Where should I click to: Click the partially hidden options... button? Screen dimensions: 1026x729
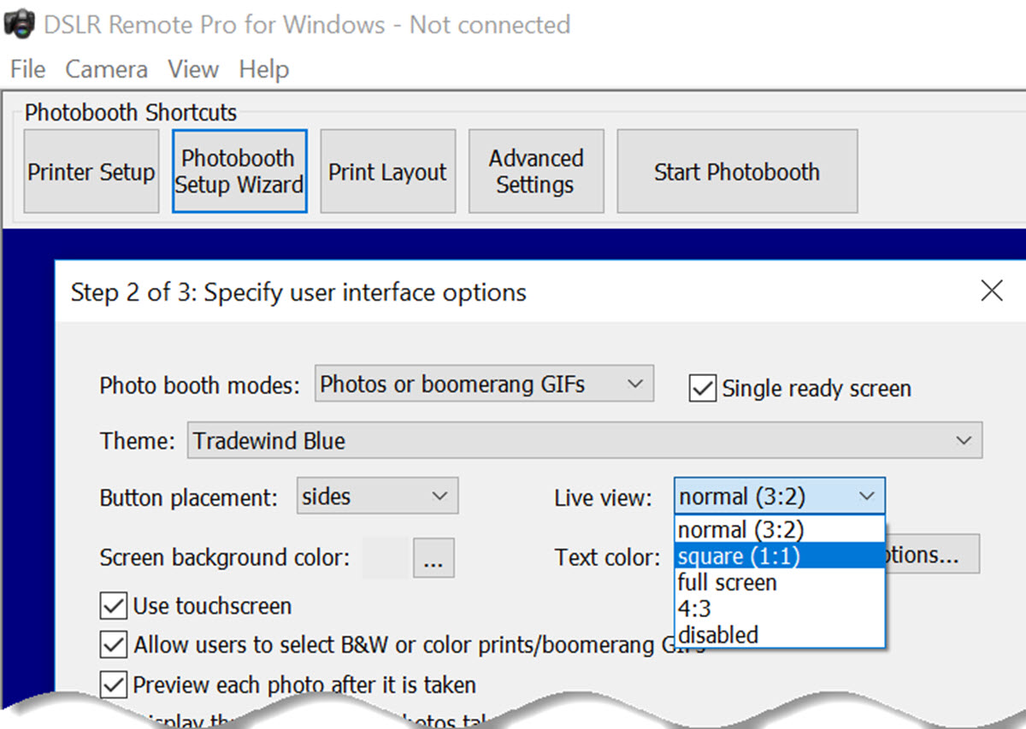[x=933, y=555]
